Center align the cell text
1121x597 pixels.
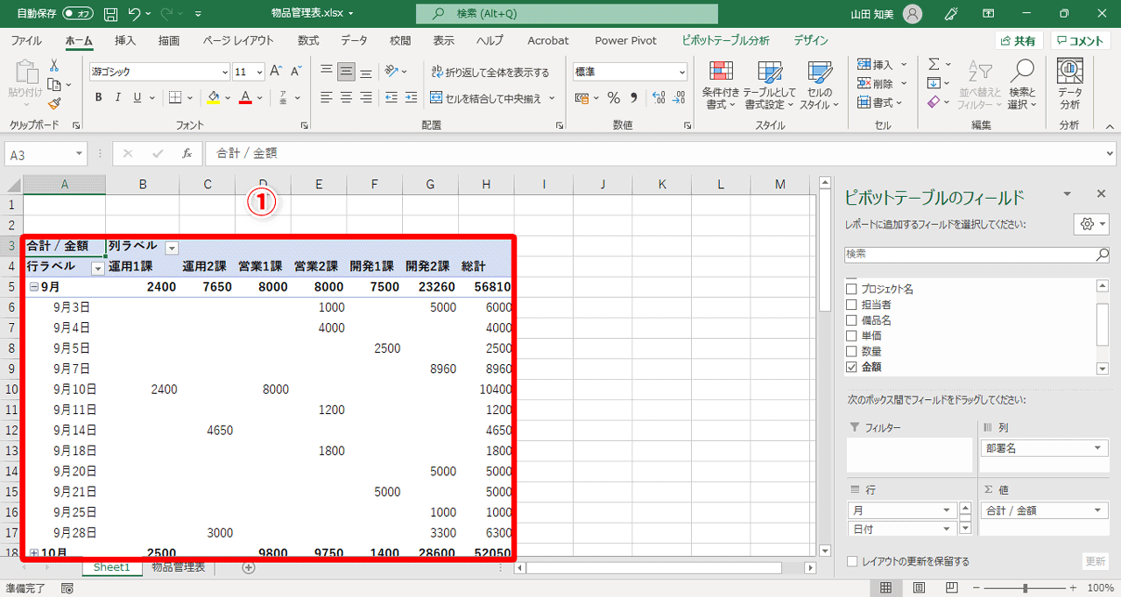click(x=346, y=97)
